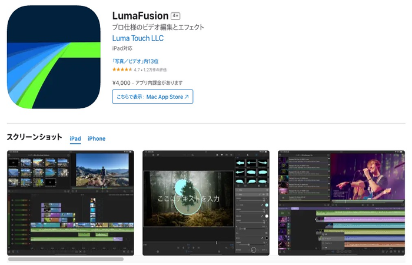Viewport: 412px width, 265px height.
Task: Select the iPad screenshots tab
Action: pos(75,138)
